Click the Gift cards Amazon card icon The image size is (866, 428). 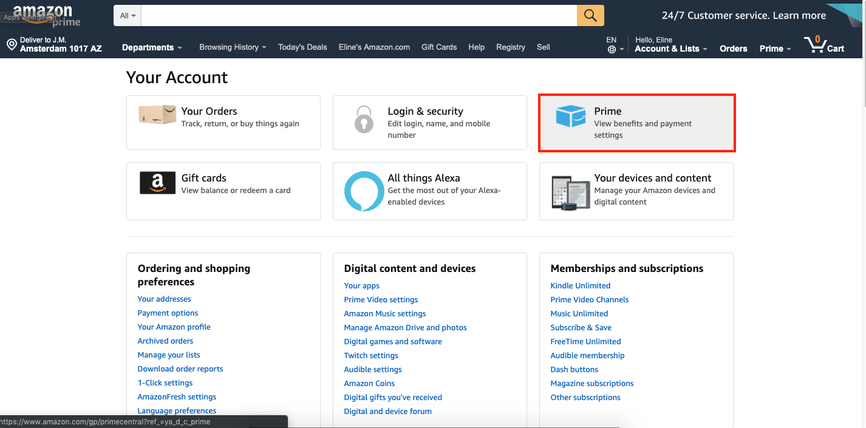157,183
